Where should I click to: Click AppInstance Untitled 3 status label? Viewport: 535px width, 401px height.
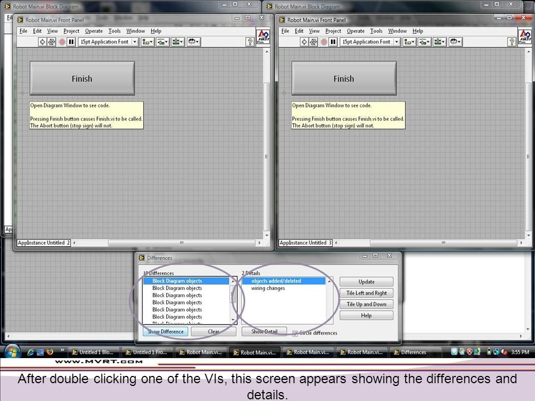pyautogui.click(x=306, y=243)
